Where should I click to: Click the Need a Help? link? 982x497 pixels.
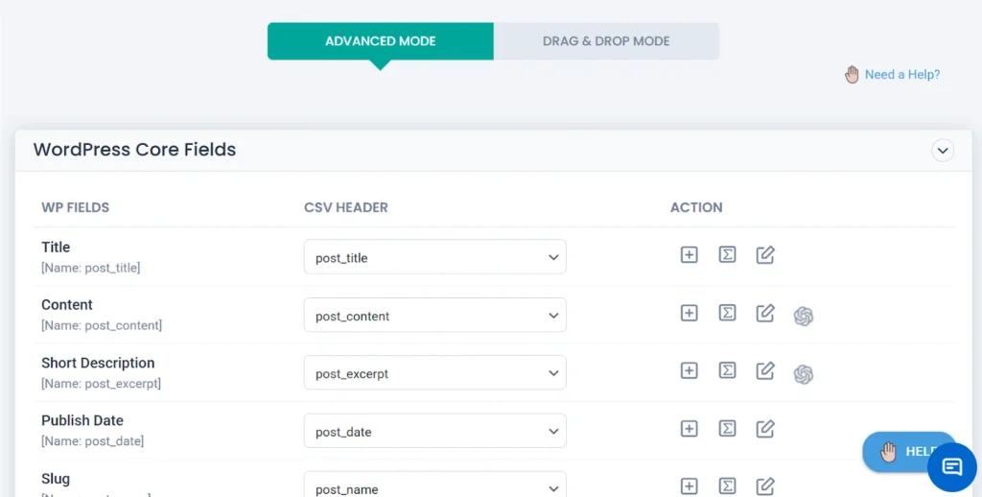click(x=901, y=75)
